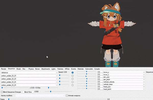Open the Flex tab
Viewport: 153px width, 100px height.
click(x=24, y=69)
